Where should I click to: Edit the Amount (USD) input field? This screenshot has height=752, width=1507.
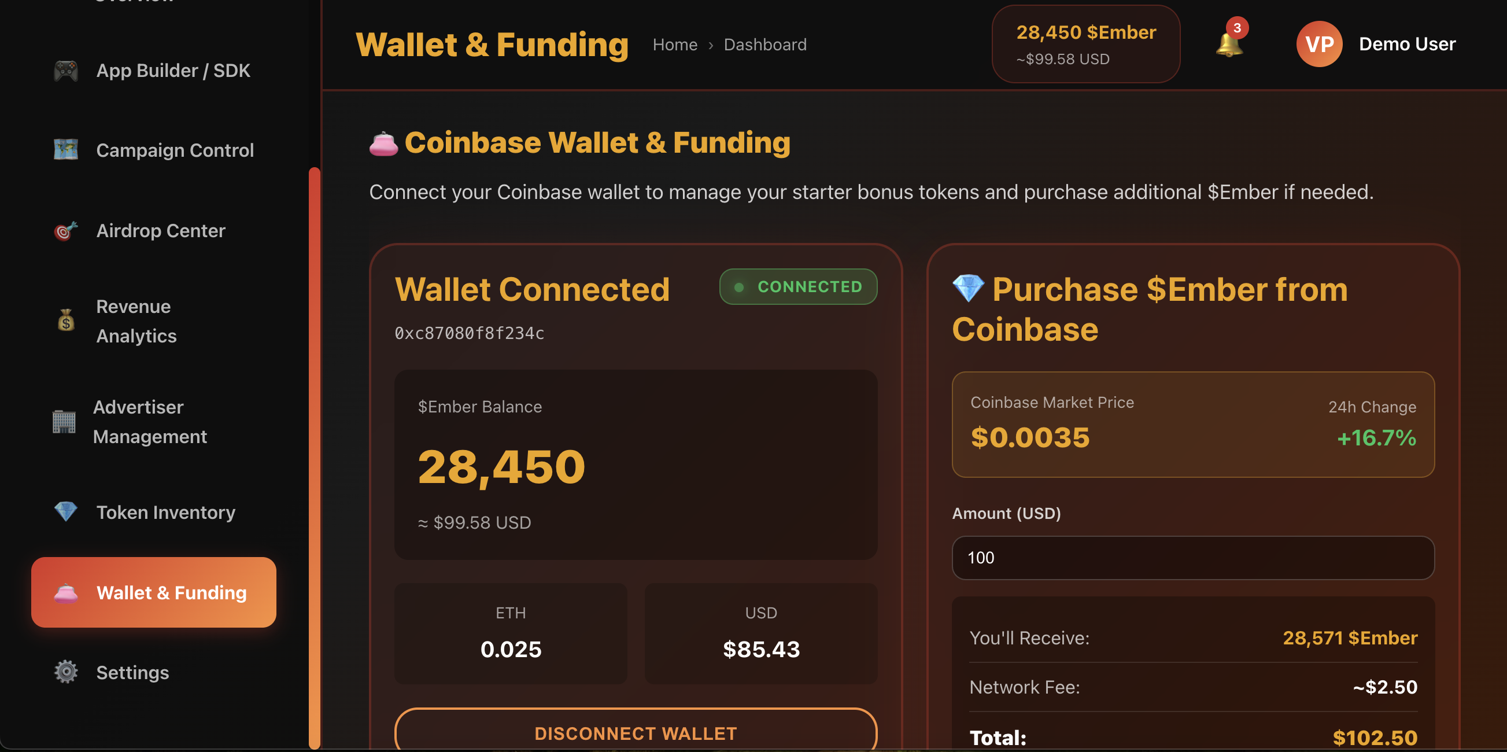tap(1192, 558)
